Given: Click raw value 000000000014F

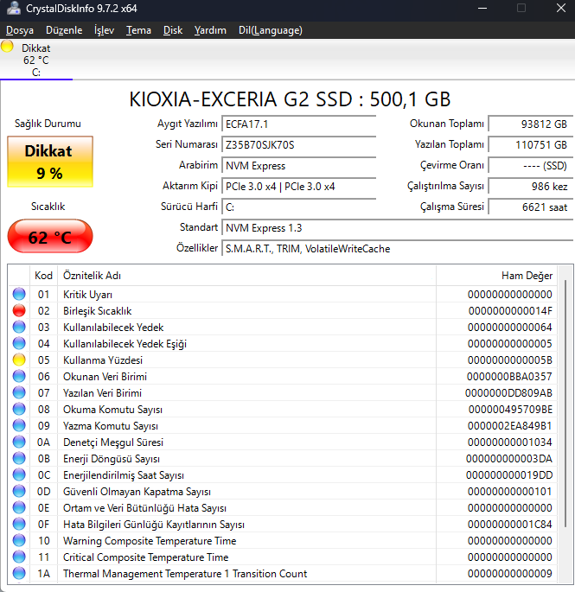Looking at the screenshot, I should [x=510, y=311].
